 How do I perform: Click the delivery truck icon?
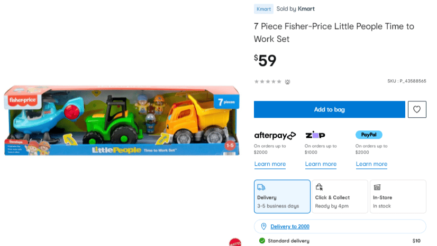[x=261, y=187]
